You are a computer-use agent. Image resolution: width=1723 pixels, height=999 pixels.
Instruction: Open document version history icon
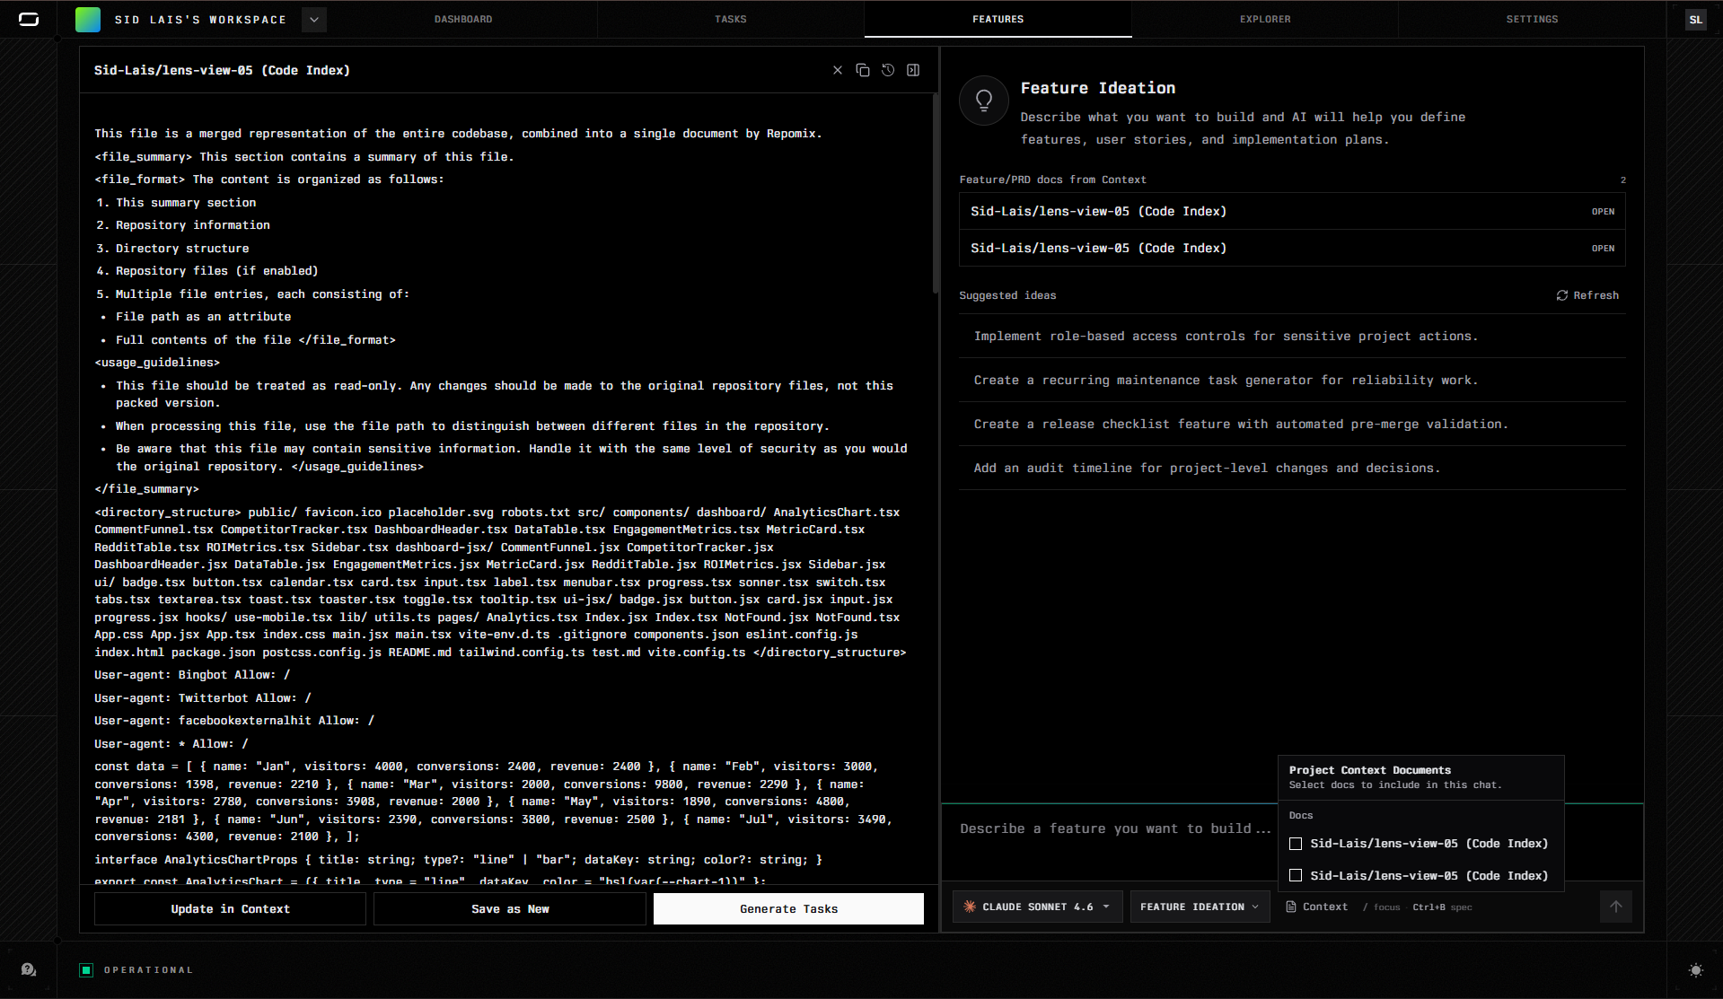coord(887,70)
